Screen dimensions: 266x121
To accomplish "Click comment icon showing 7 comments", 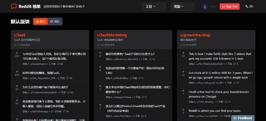I will point(143,97).
